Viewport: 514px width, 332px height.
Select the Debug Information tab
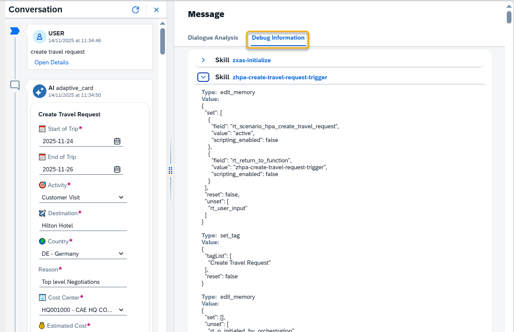point(278,38)
